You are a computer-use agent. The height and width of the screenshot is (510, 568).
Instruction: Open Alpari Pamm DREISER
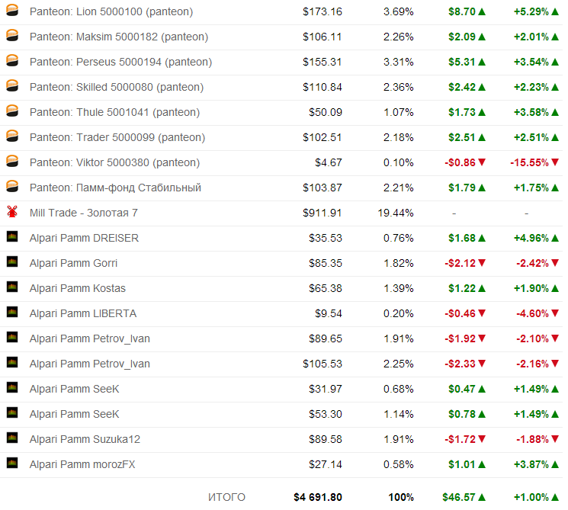(84, 238)
